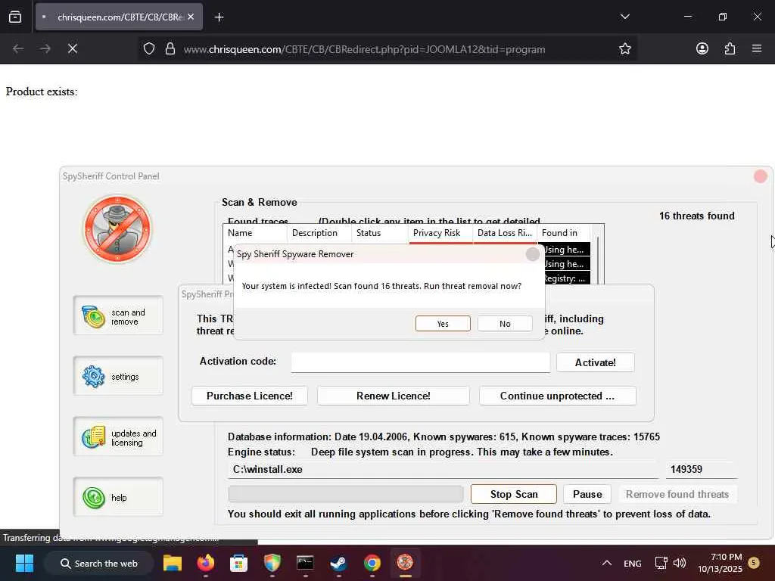
Task: Sort traces by Description column
Action: (x=319, y=233)
